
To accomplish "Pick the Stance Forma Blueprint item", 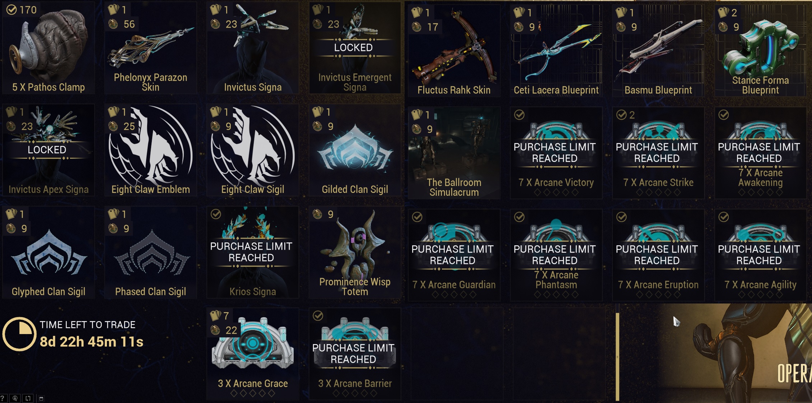I will (760, 51).
